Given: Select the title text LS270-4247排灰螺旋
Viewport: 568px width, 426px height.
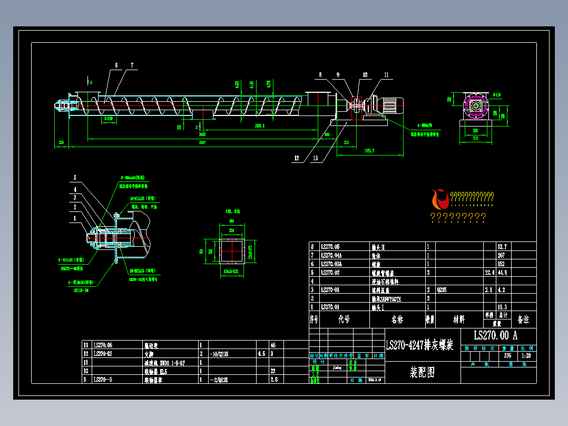Looking at the screenshot, I should (x=419, y=345).
